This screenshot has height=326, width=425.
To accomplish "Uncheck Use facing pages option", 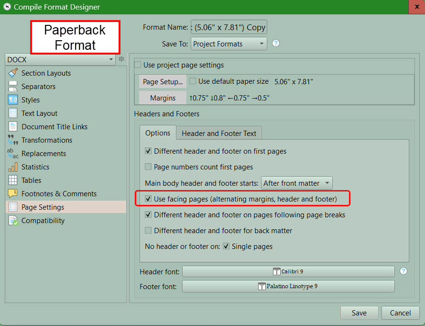I will tap(149, 199).
